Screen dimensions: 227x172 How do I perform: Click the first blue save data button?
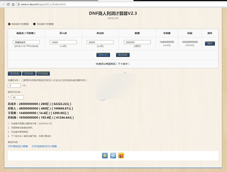pyautogui.click(x=15, y=73)
